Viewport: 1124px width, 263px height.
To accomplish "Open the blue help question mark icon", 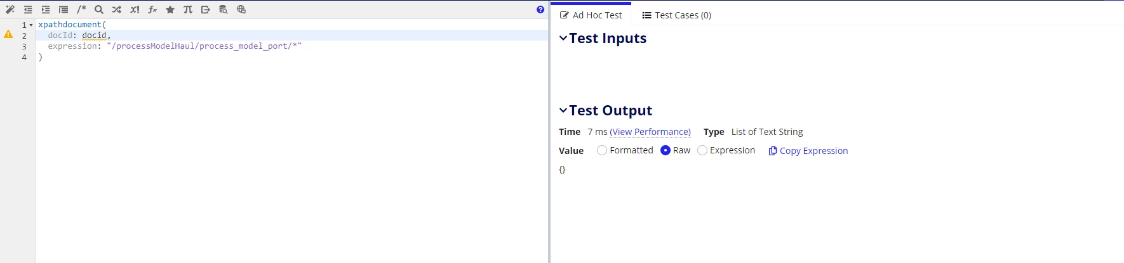I will [540, 10].
